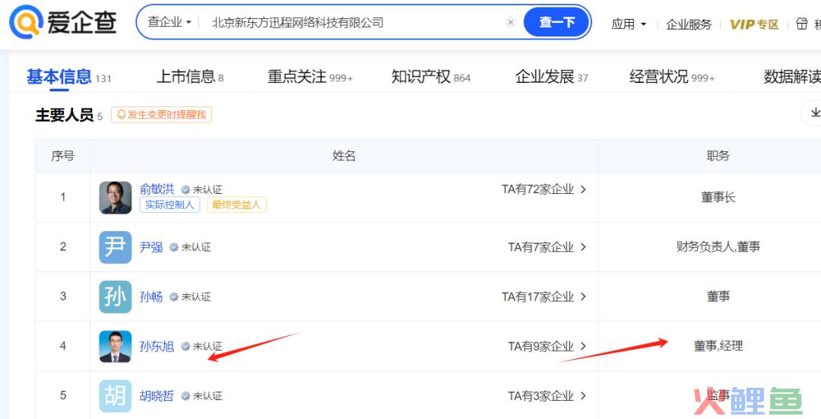Open the 查企业 search type dropdown

pos(170,23)
